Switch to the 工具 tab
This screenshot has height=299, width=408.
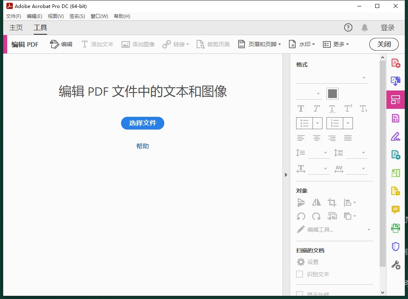40,28
